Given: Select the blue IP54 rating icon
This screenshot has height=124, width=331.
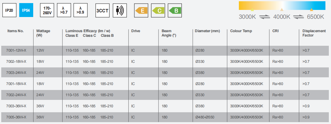Looking at the screenshot, I should (26, 10).
